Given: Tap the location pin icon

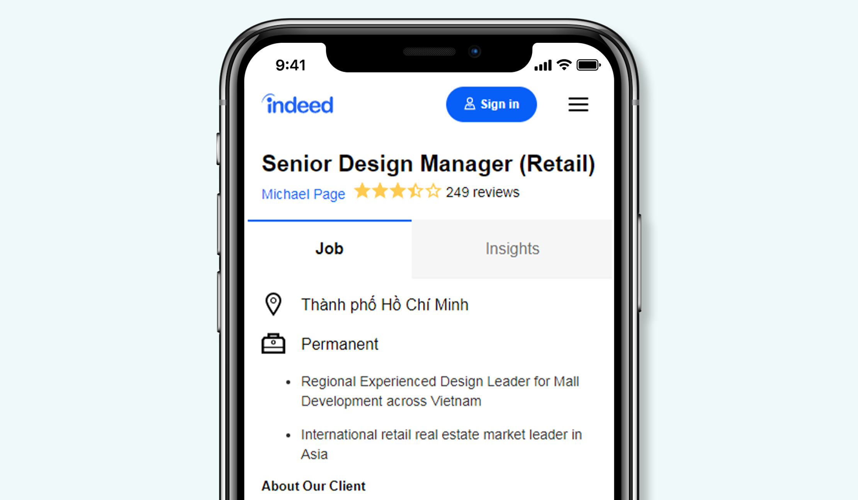Looking at the screenshot, I should 274,304.
